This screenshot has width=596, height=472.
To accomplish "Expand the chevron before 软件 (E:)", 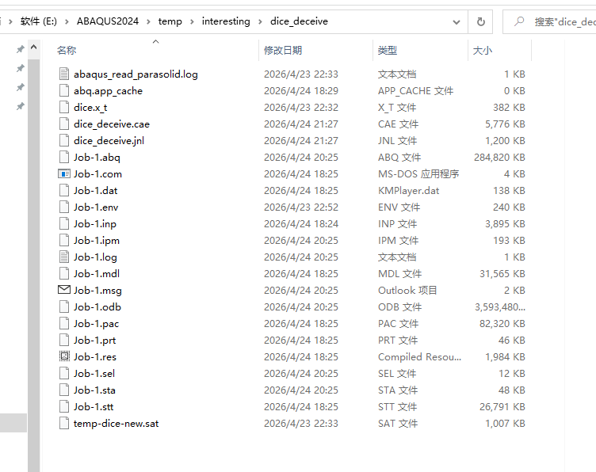I will (x=10, y=21).
